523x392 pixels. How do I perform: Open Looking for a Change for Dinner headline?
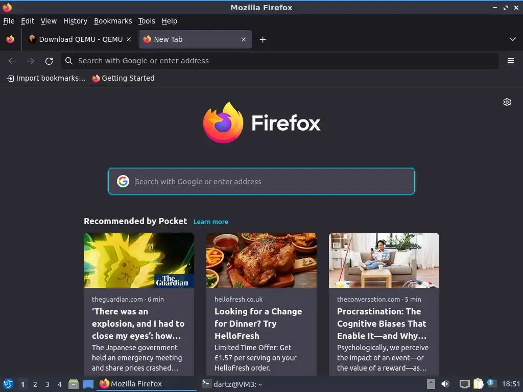[x=258, y=324]
